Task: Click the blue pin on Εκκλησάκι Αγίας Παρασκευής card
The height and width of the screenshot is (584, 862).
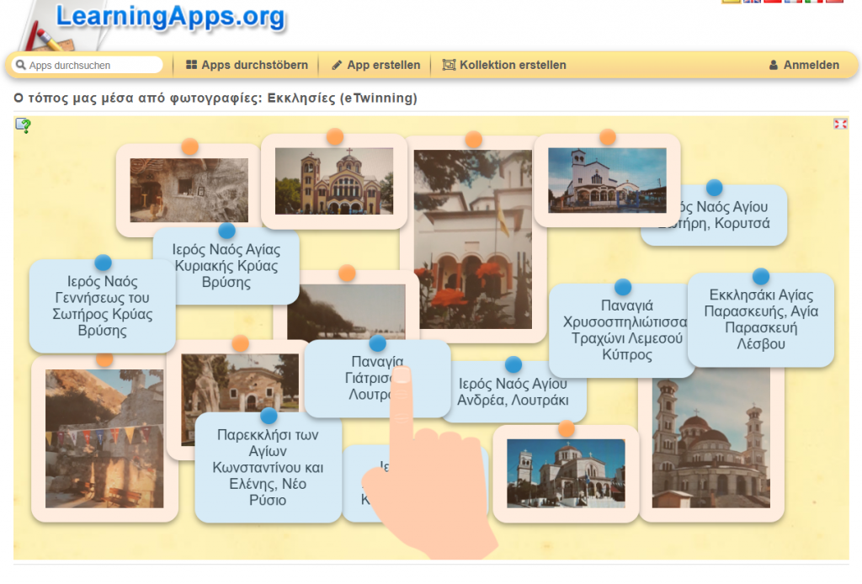Action: [760, 276]
